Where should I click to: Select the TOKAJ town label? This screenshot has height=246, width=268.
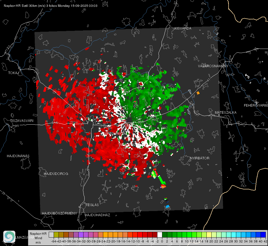[13, 73]
